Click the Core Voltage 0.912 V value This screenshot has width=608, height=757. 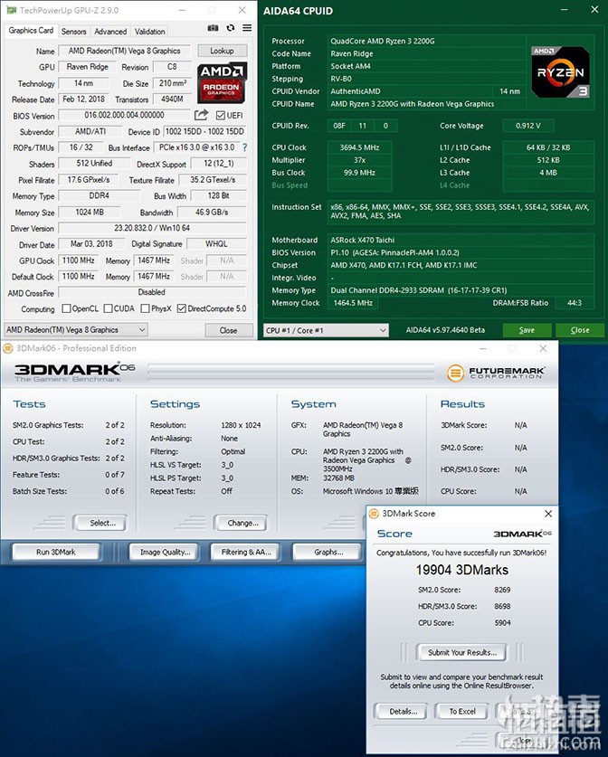point(527,126)
